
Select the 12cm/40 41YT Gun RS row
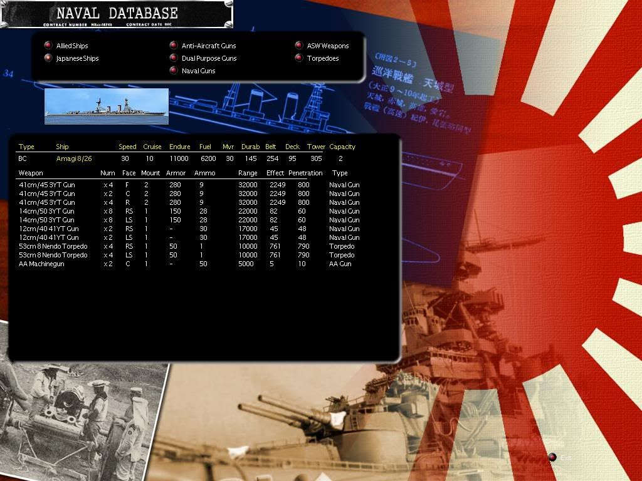(x=189, y=229)
